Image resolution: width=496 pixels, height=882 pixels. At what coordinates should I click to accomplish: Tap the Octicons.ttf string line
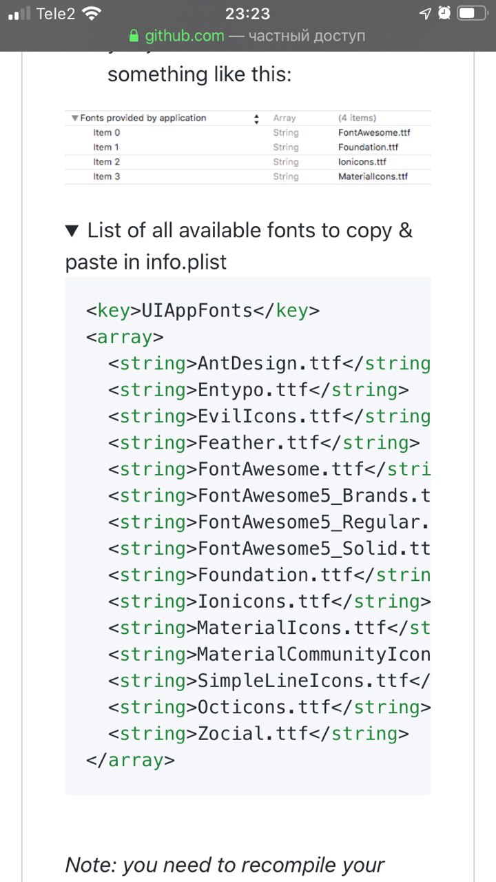coord(269,707)
